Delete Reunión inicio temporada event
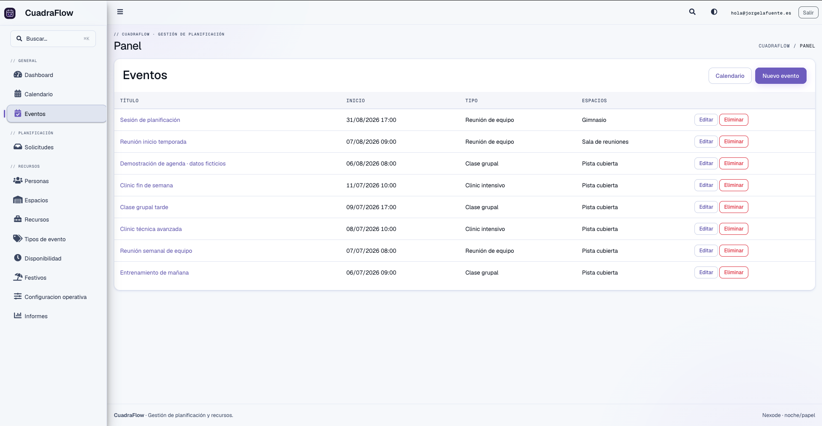Screen dimensions: 822x426 [733, 142]
